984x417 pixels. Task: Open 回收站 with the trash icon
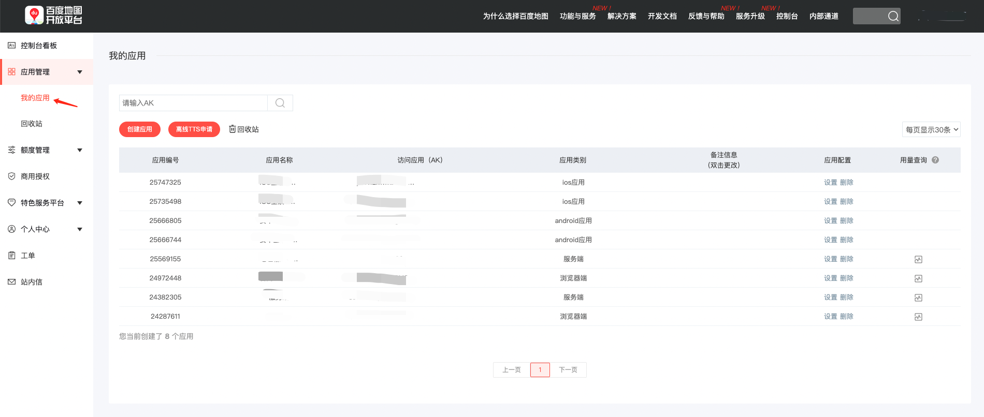244,129
